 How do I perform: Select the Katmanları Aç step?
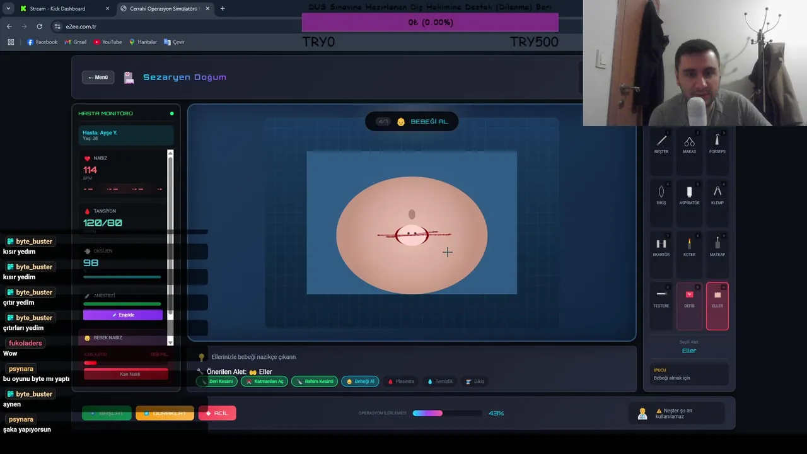tap(264, 381)
